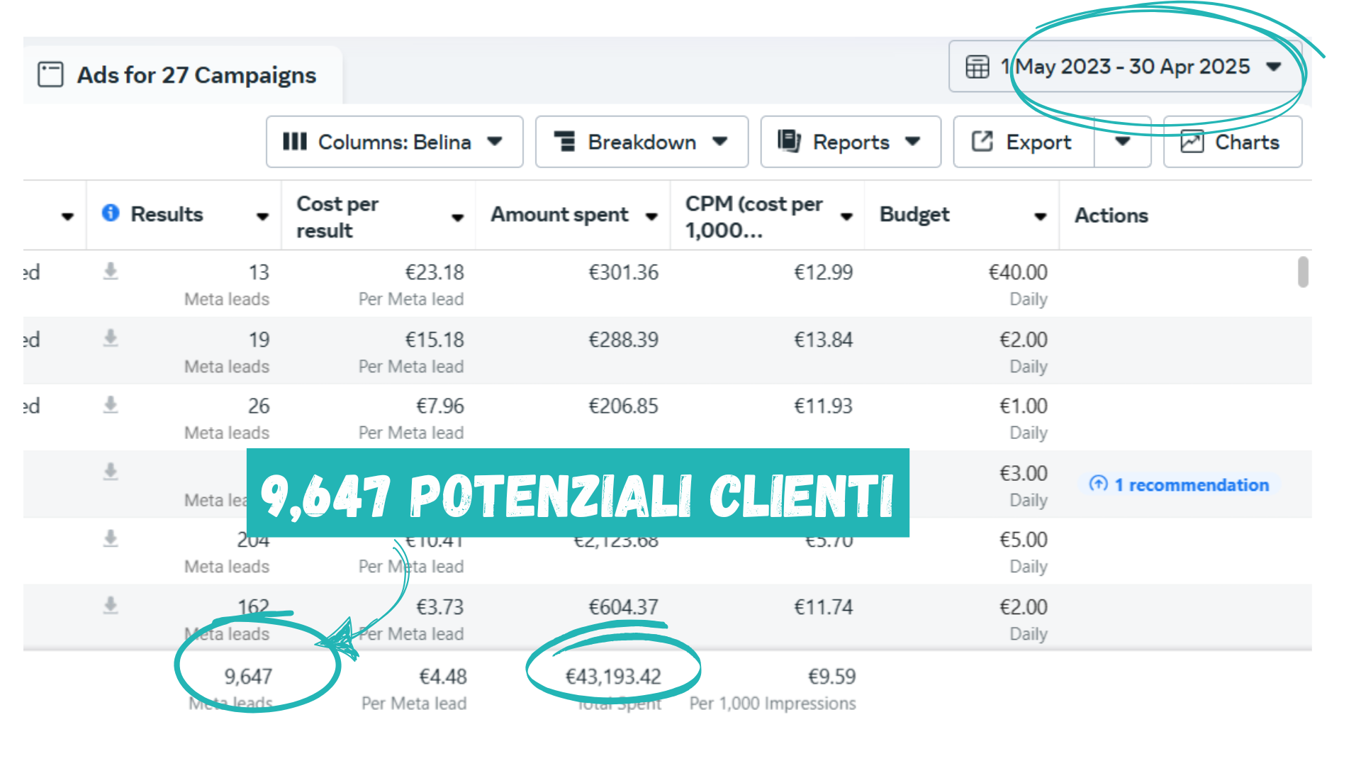Viewport: 1361px width, 766px height.
Task: Click the table vertical scrollbar thumb
Action: [x=1303, y=272]
